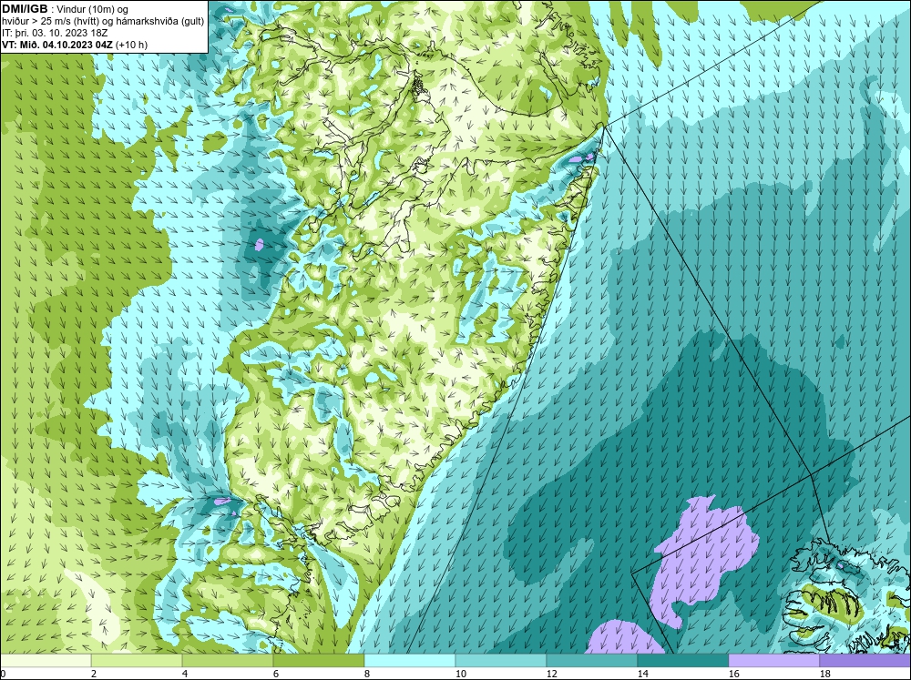Click the legend scale value "0"
The width and height of the screenshot is (911, 680).
coord(3,674)
